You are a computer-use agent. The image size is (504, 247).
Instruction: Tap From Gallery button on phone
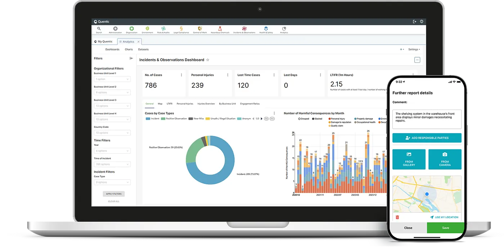click(x=409, y=159)
